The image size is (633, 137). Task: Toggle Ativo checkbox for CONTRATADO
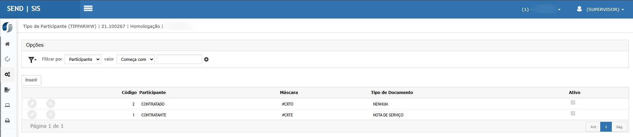(573, 103)
